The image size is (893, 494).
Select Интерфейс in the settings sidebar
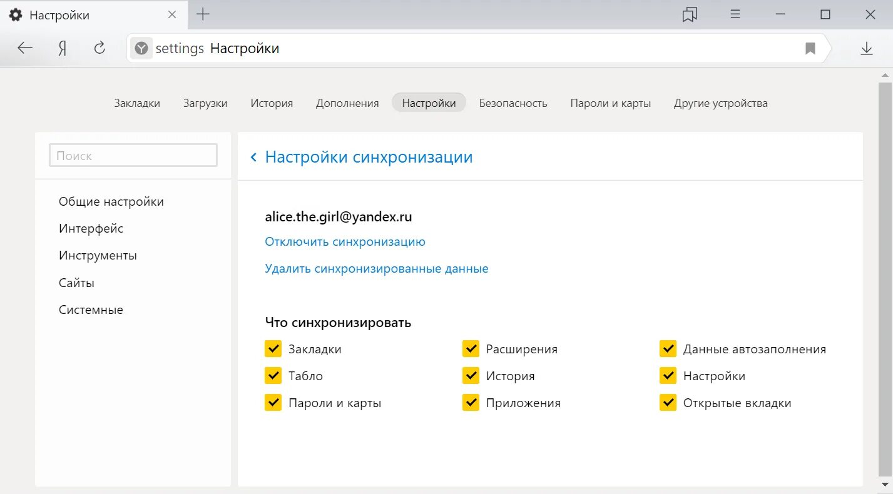pos(91,229)
